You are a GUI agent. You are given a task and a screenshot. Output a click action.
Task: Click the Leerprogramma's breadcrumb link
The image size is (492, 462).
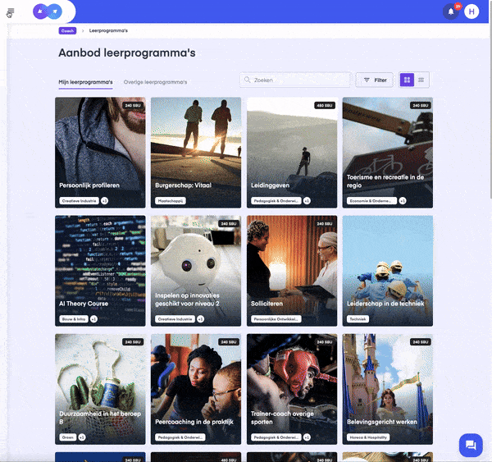[x=108, y=31]
